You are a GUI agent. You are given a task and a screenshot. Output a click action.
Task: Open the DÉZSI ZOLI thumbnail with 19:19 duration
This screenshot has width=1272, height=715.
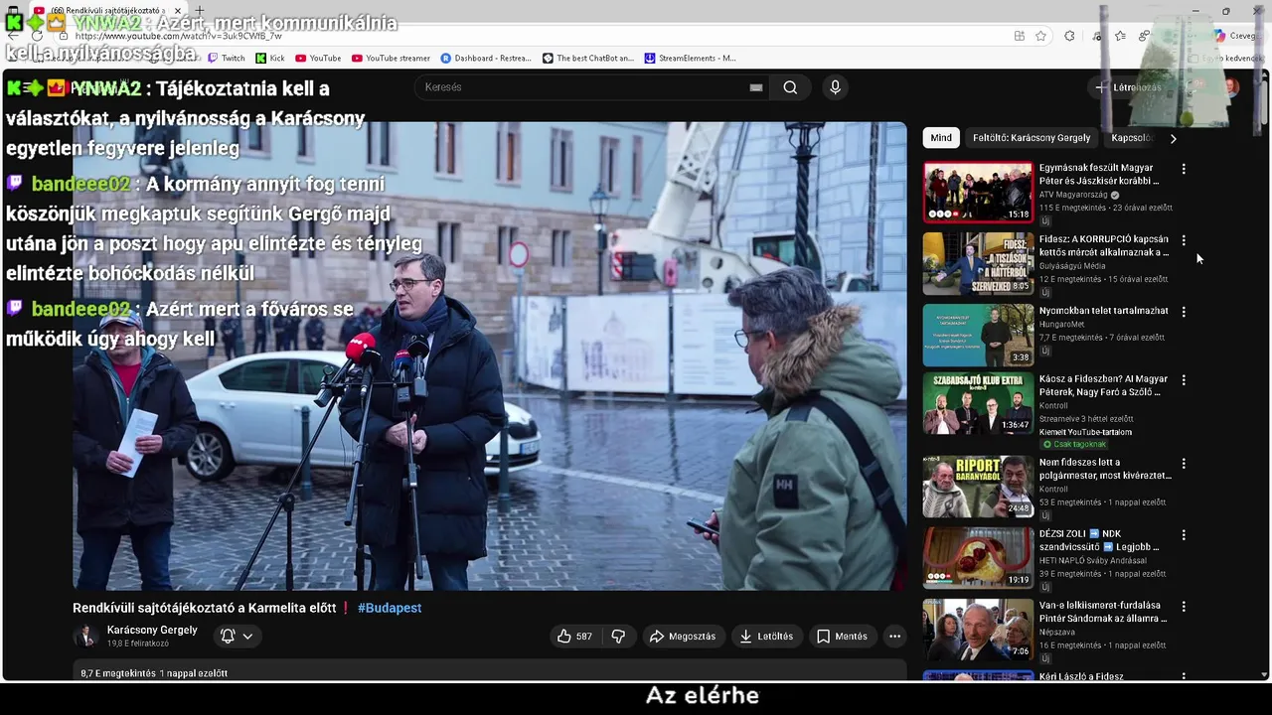(978, 558)
